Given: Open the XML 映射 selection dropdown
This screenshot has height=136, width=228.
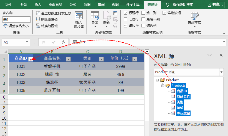Looking at the screenshot, I should [x=221, y=72].
